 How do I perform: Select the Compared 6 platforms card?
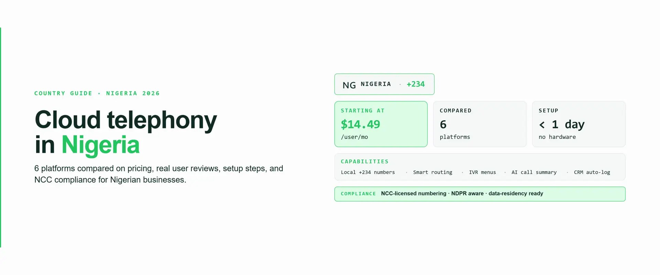(480, 124)
